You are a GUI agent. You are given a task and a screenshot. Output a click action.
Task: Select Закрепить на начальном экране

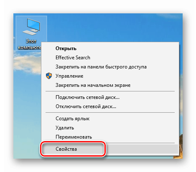pos(93,85)
